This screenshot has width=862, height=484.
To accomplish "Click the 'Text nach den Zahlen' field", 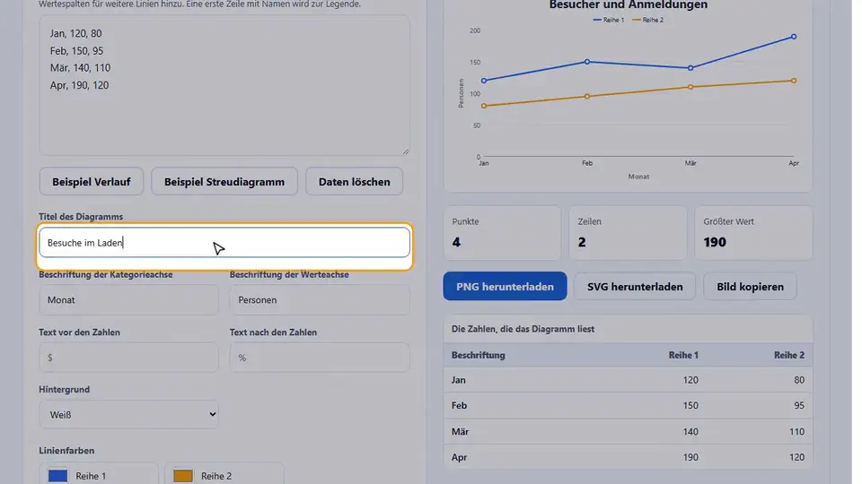I will click(x=320, y=358).
